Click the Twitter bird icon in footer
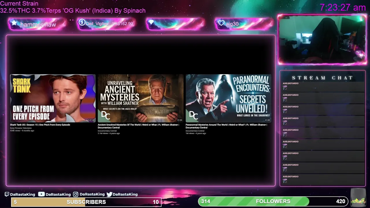The height and width of the screenshot is (208, 370). pyautogui.click(x=109, y=194)
